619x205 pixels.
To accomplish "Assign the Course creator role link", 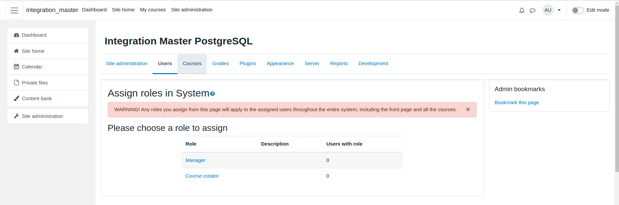I will click(x=202, y=176).
